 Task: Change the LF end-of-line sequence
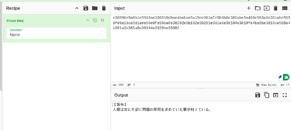pos(285,85)
